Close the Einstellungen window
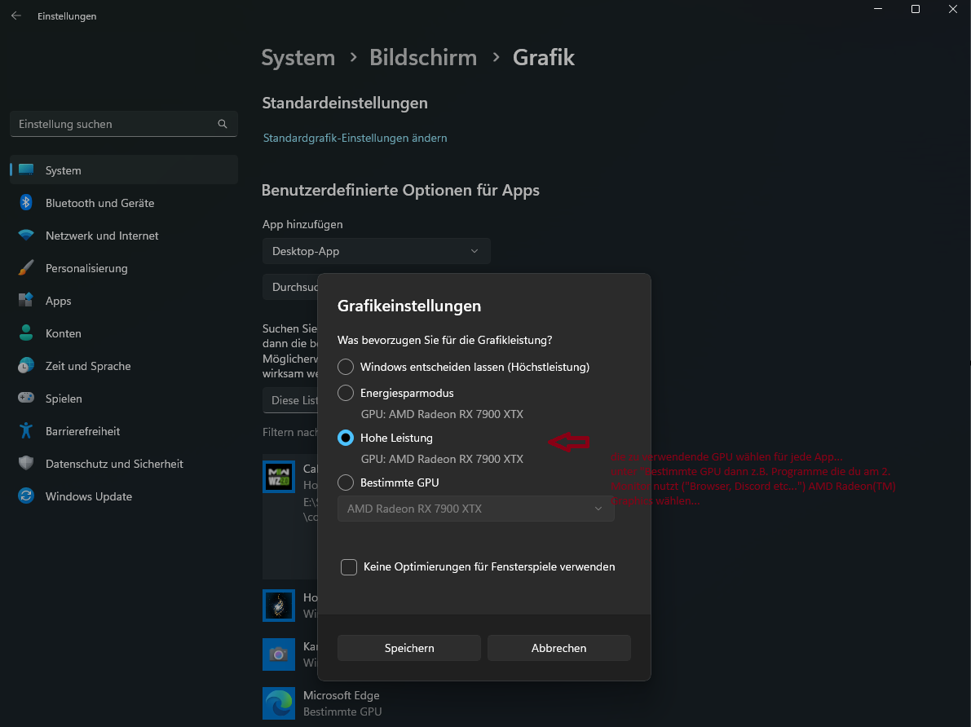Screen dimensions: 971x727 click(953, 9)
